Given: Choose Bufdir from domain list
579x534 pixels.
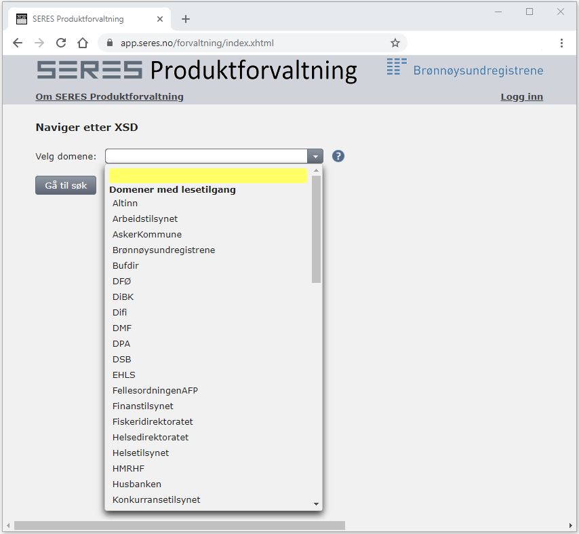Looking at the screenshot, I should click(x=208, y=265).
